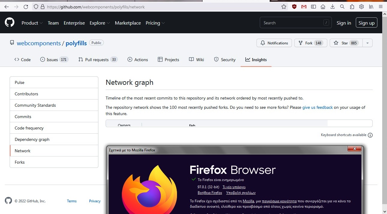Image resolution: width=387 pixels, height=214 pixels.
Task: Open the Gmail toolbar icon
Action: [304, 7]
